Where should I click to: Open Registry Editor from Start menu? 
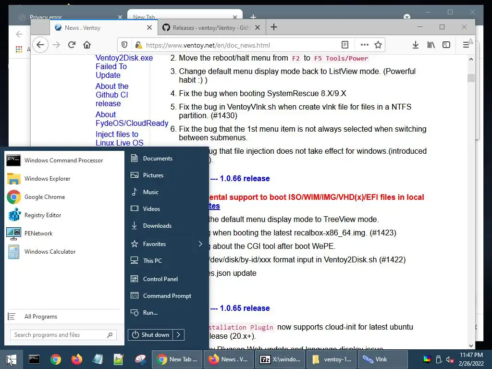[x=64, y=215]
